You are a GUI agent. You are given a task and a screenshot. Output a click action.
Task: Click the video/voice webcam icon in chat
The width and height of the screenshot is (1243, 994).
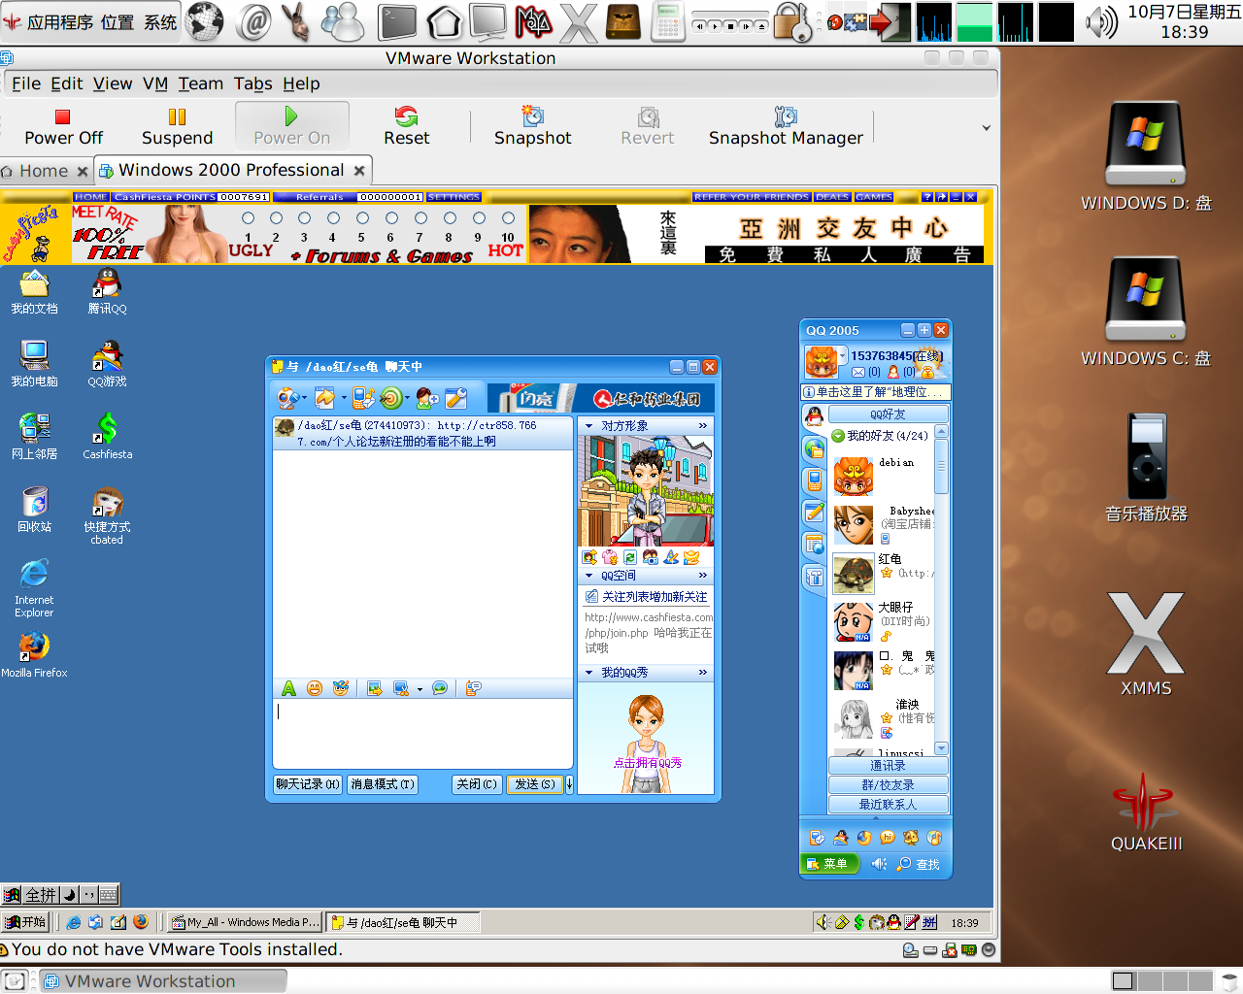(x=287, y=398)
